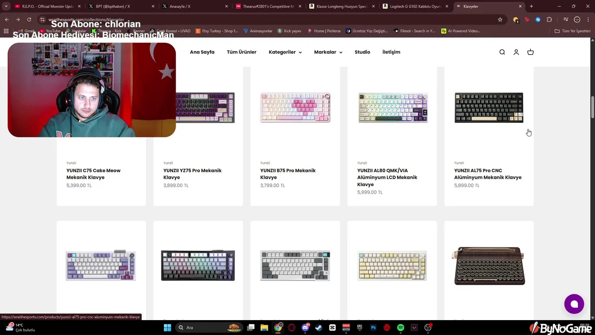Image resolution: width=595 pixels, height=335 pixels.
Task: Open the shopping cart icon
Action: click(x=530, y=52)
